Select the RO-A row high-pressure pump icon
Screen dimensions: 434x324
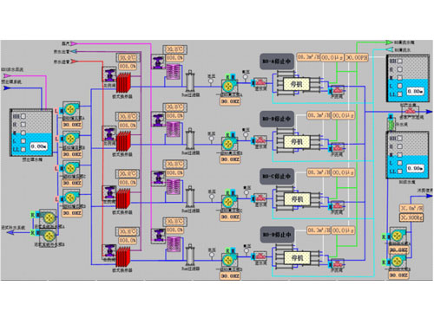[x=229, y=86]
